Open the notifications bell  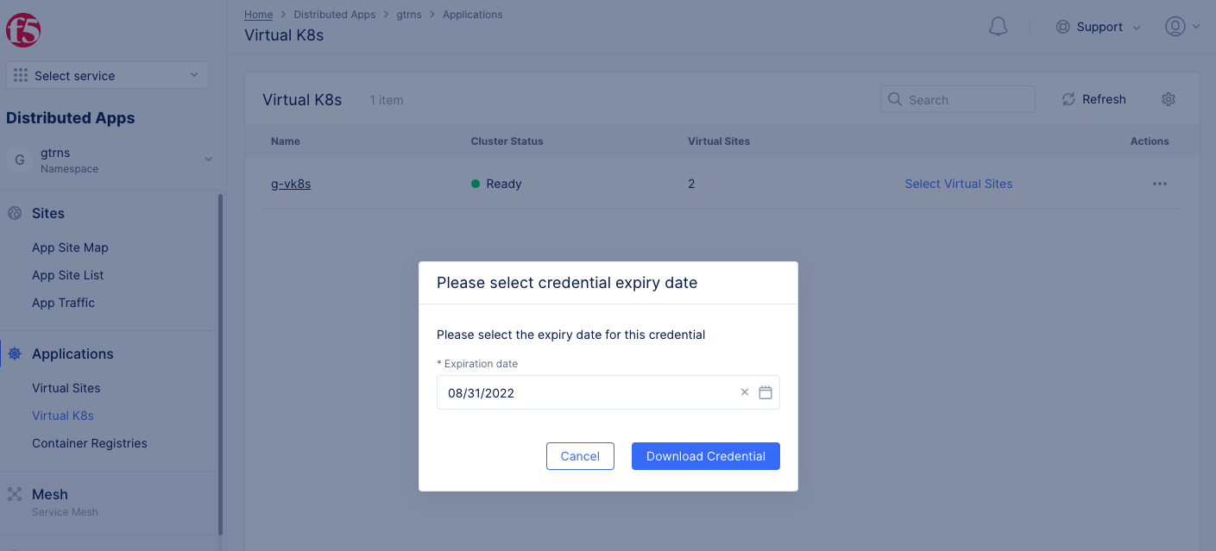pyautogui.click(x=998, y=27)
